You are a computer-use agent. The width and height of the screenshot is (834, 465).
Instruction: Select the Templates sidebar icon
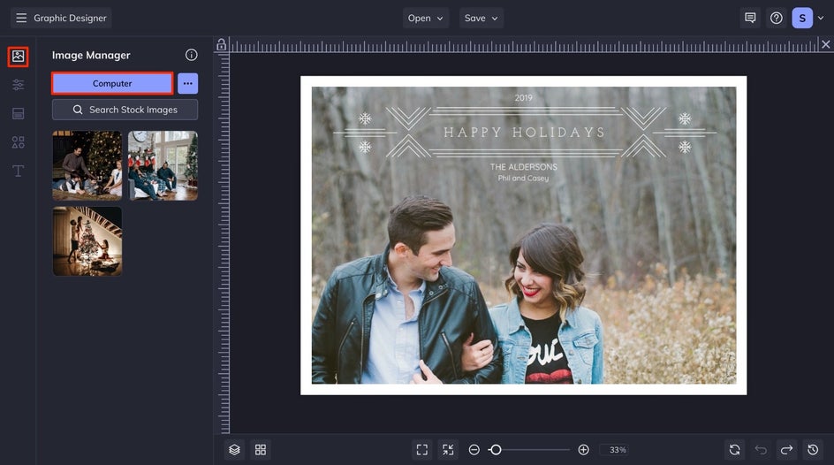point(18,113)
